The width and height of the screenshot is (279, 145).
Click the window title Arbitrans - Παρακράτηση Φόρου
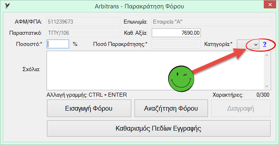click(139, 6)
